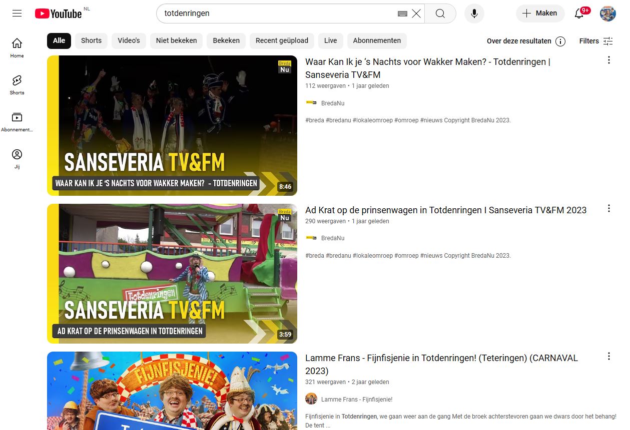Select the Alle filter chip
This screenshot has width=630, height=430.
pos(59,41)
